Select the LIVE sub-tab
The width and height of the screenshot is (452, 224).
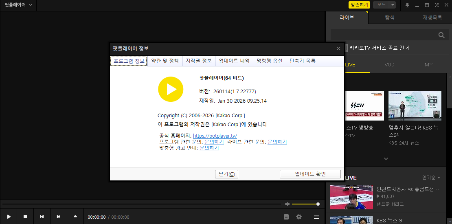pyautogui.click(x=350, y=65)
